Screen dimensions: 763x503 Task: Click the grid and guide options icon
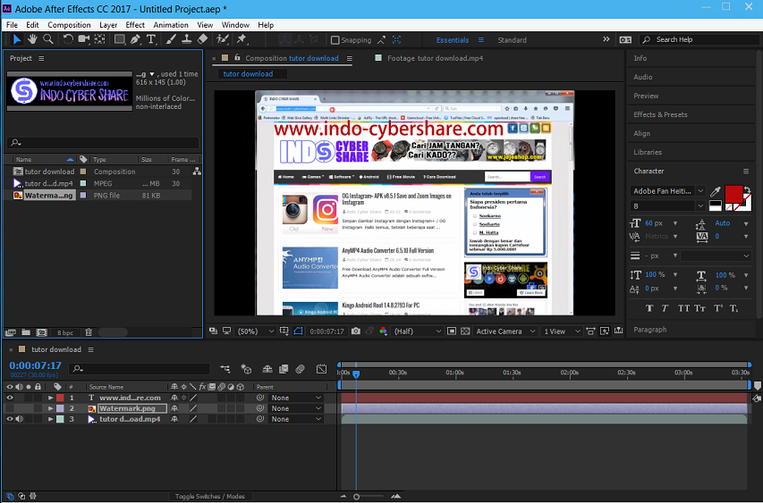284,331
